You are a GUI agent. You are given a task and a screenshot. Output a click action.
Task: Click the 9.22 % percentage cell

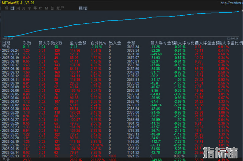pos(96,127)
